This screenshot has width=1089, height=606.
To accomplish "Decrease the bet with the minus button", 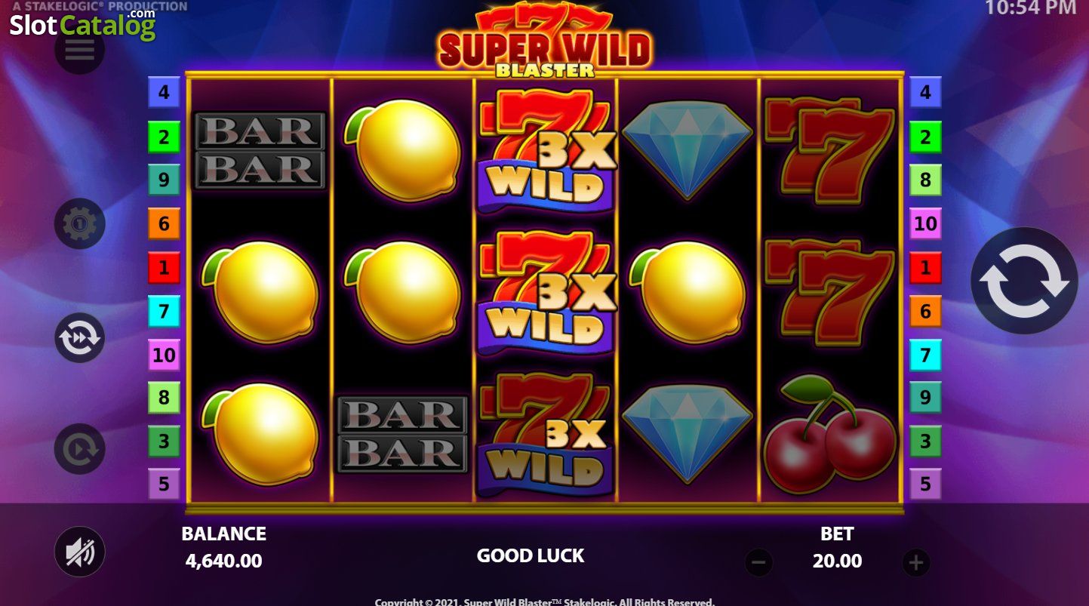I will [758, 562].
